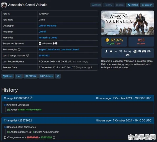Click the App ID value 2208920
This screenshot has width=157, height=142.
(43, 14)
